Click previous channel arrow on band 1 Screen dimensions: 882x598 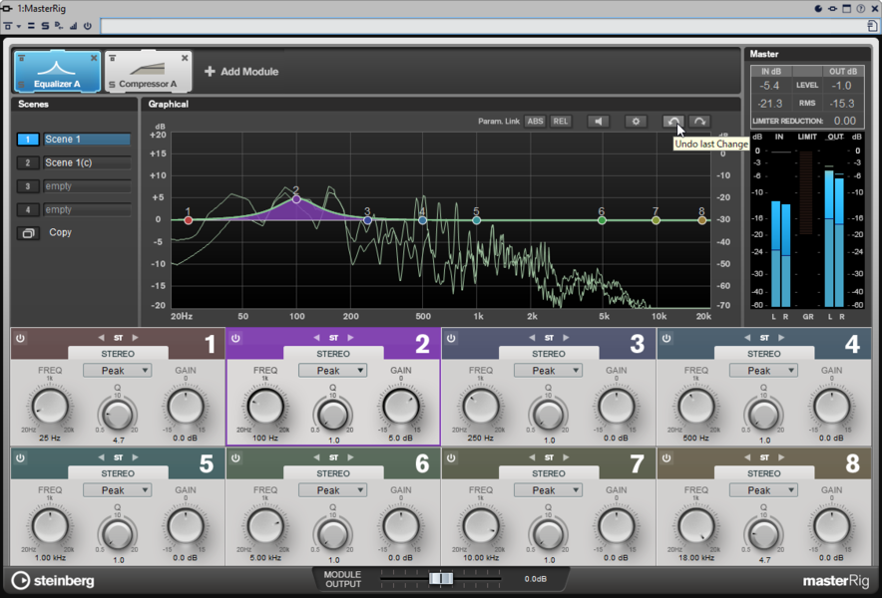101,338
